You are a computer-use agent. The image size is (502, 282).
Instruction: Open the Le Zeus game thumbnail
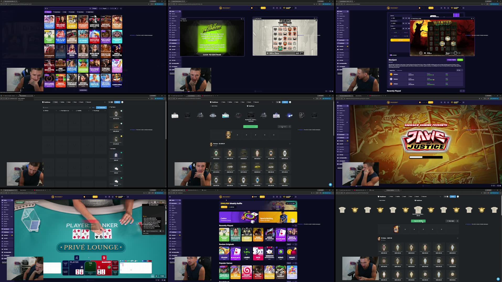pyautogui.click(x=72, y=22)
